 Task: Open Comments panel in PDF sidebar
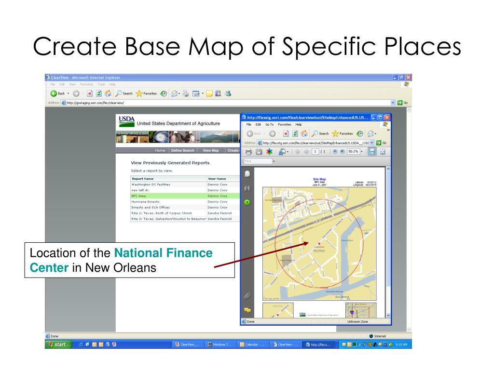click(x=247, y=310)
